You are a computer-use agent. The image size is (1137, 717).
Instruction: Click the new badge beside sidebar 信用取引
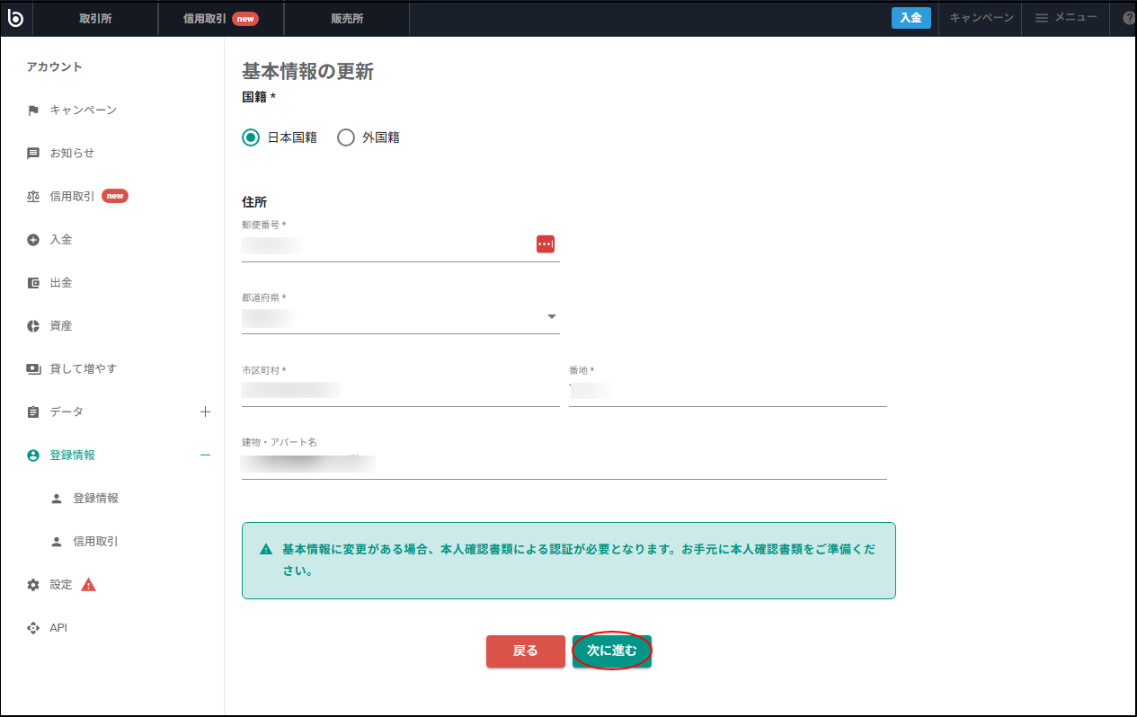click(115, 197)
